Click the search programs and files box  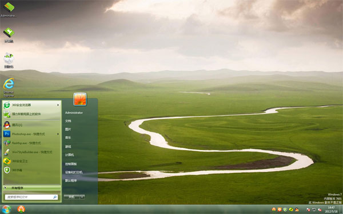(31, 197)
